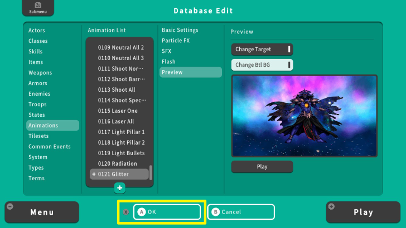Click the battle preview image
406x228 pixels.
click(x=304, y=116)
